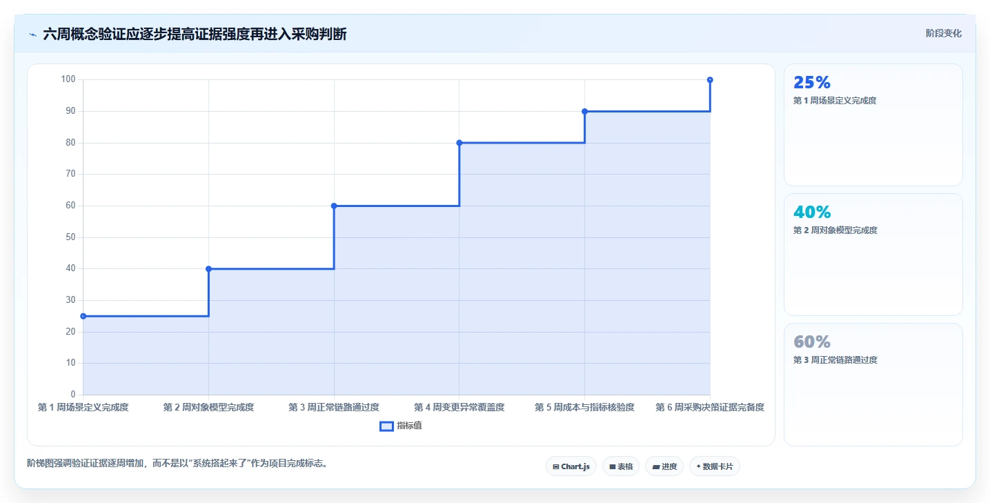Click the 进度 tag button

pos(664,466)
